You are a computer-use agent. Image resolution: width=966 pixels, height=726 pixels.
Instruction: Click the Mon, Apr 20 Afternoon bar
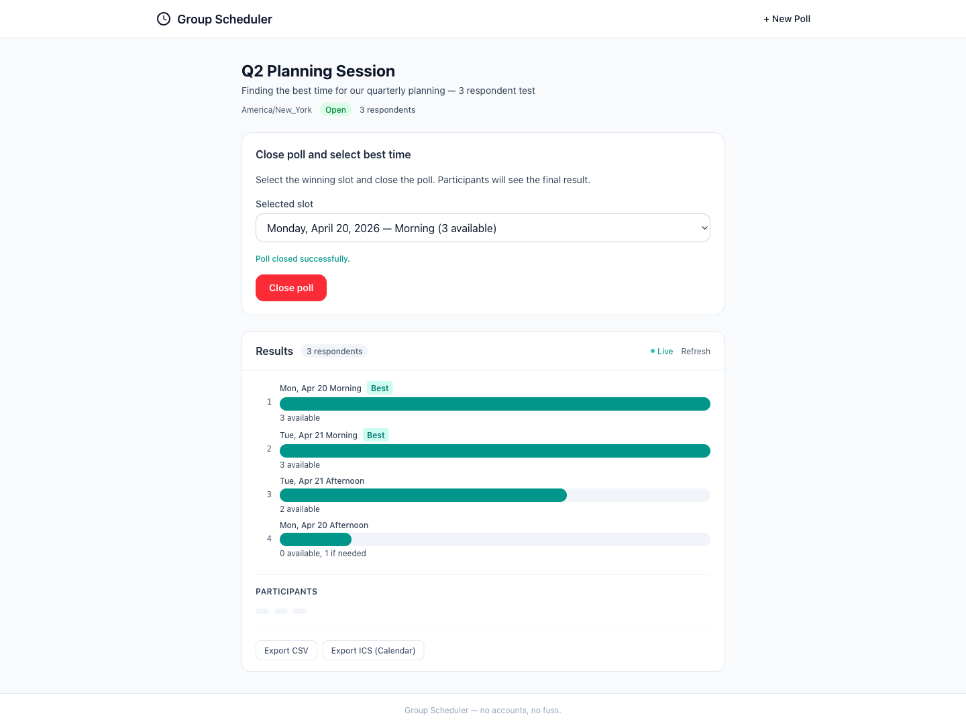pyautogui.click(x=315, y=539)
